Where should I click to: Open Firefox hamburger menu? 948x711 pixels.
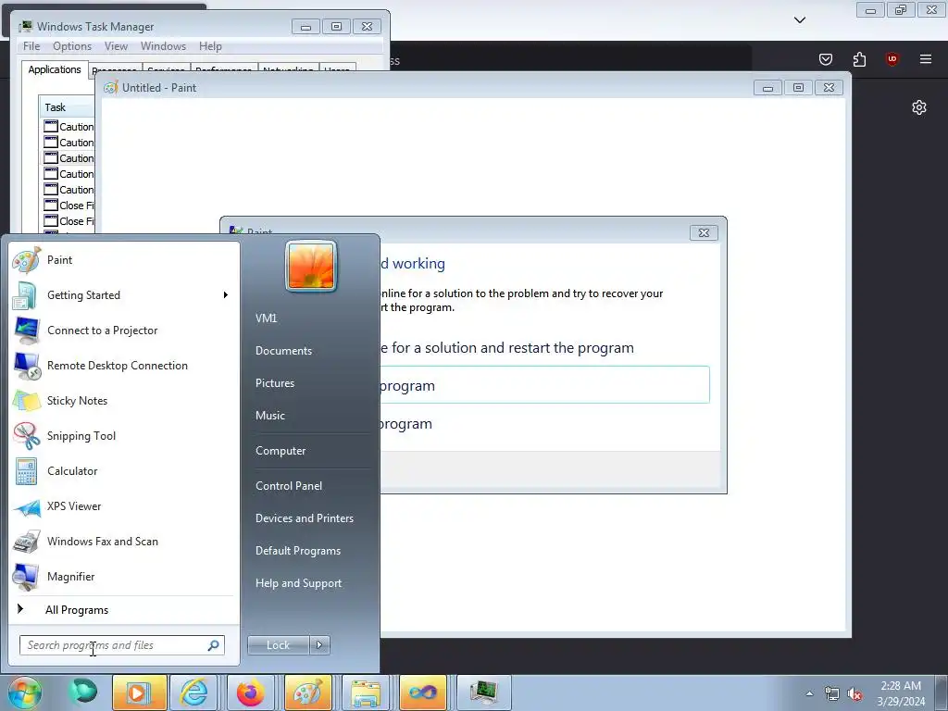click(x=926, y=59)
